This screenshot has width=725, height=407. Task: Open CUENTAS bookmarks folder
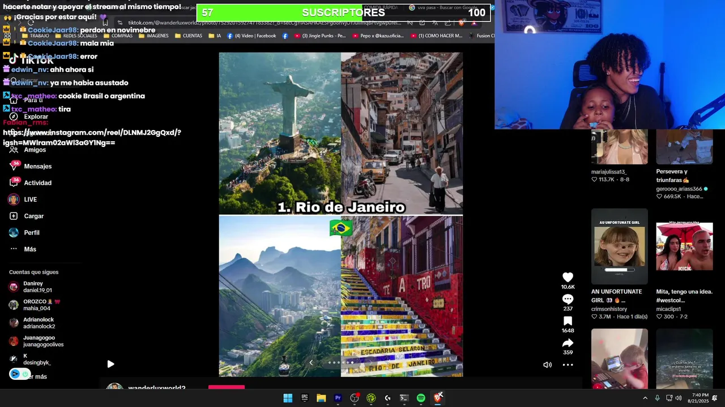tap(189, 36)
